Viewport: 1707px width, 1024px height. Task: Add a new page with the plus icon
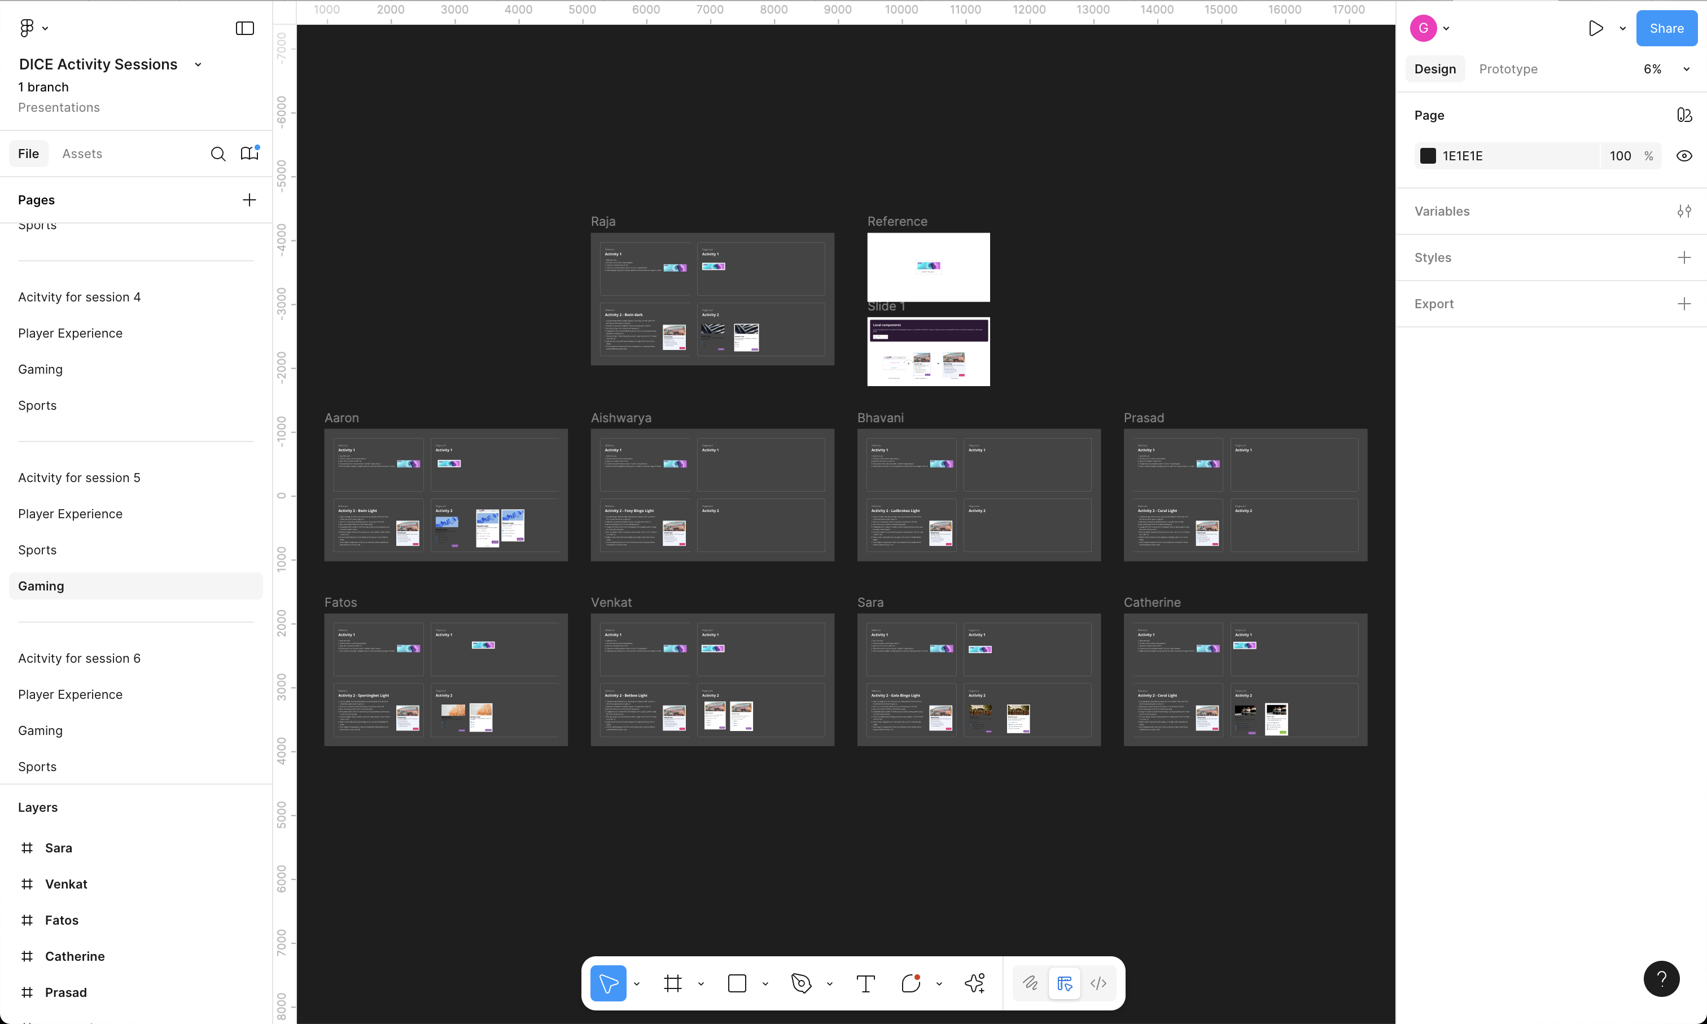(x=249, y=200)
